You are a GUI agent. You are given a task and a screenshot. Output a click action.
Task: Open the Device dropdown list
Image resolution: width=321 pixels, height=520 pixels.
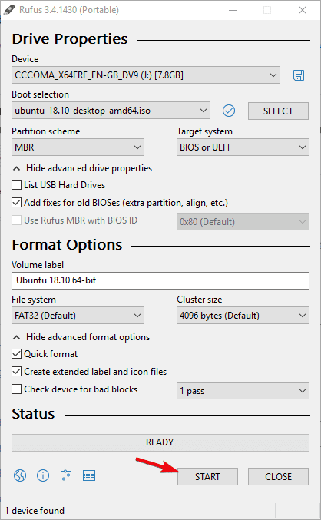tap(146, 75)
